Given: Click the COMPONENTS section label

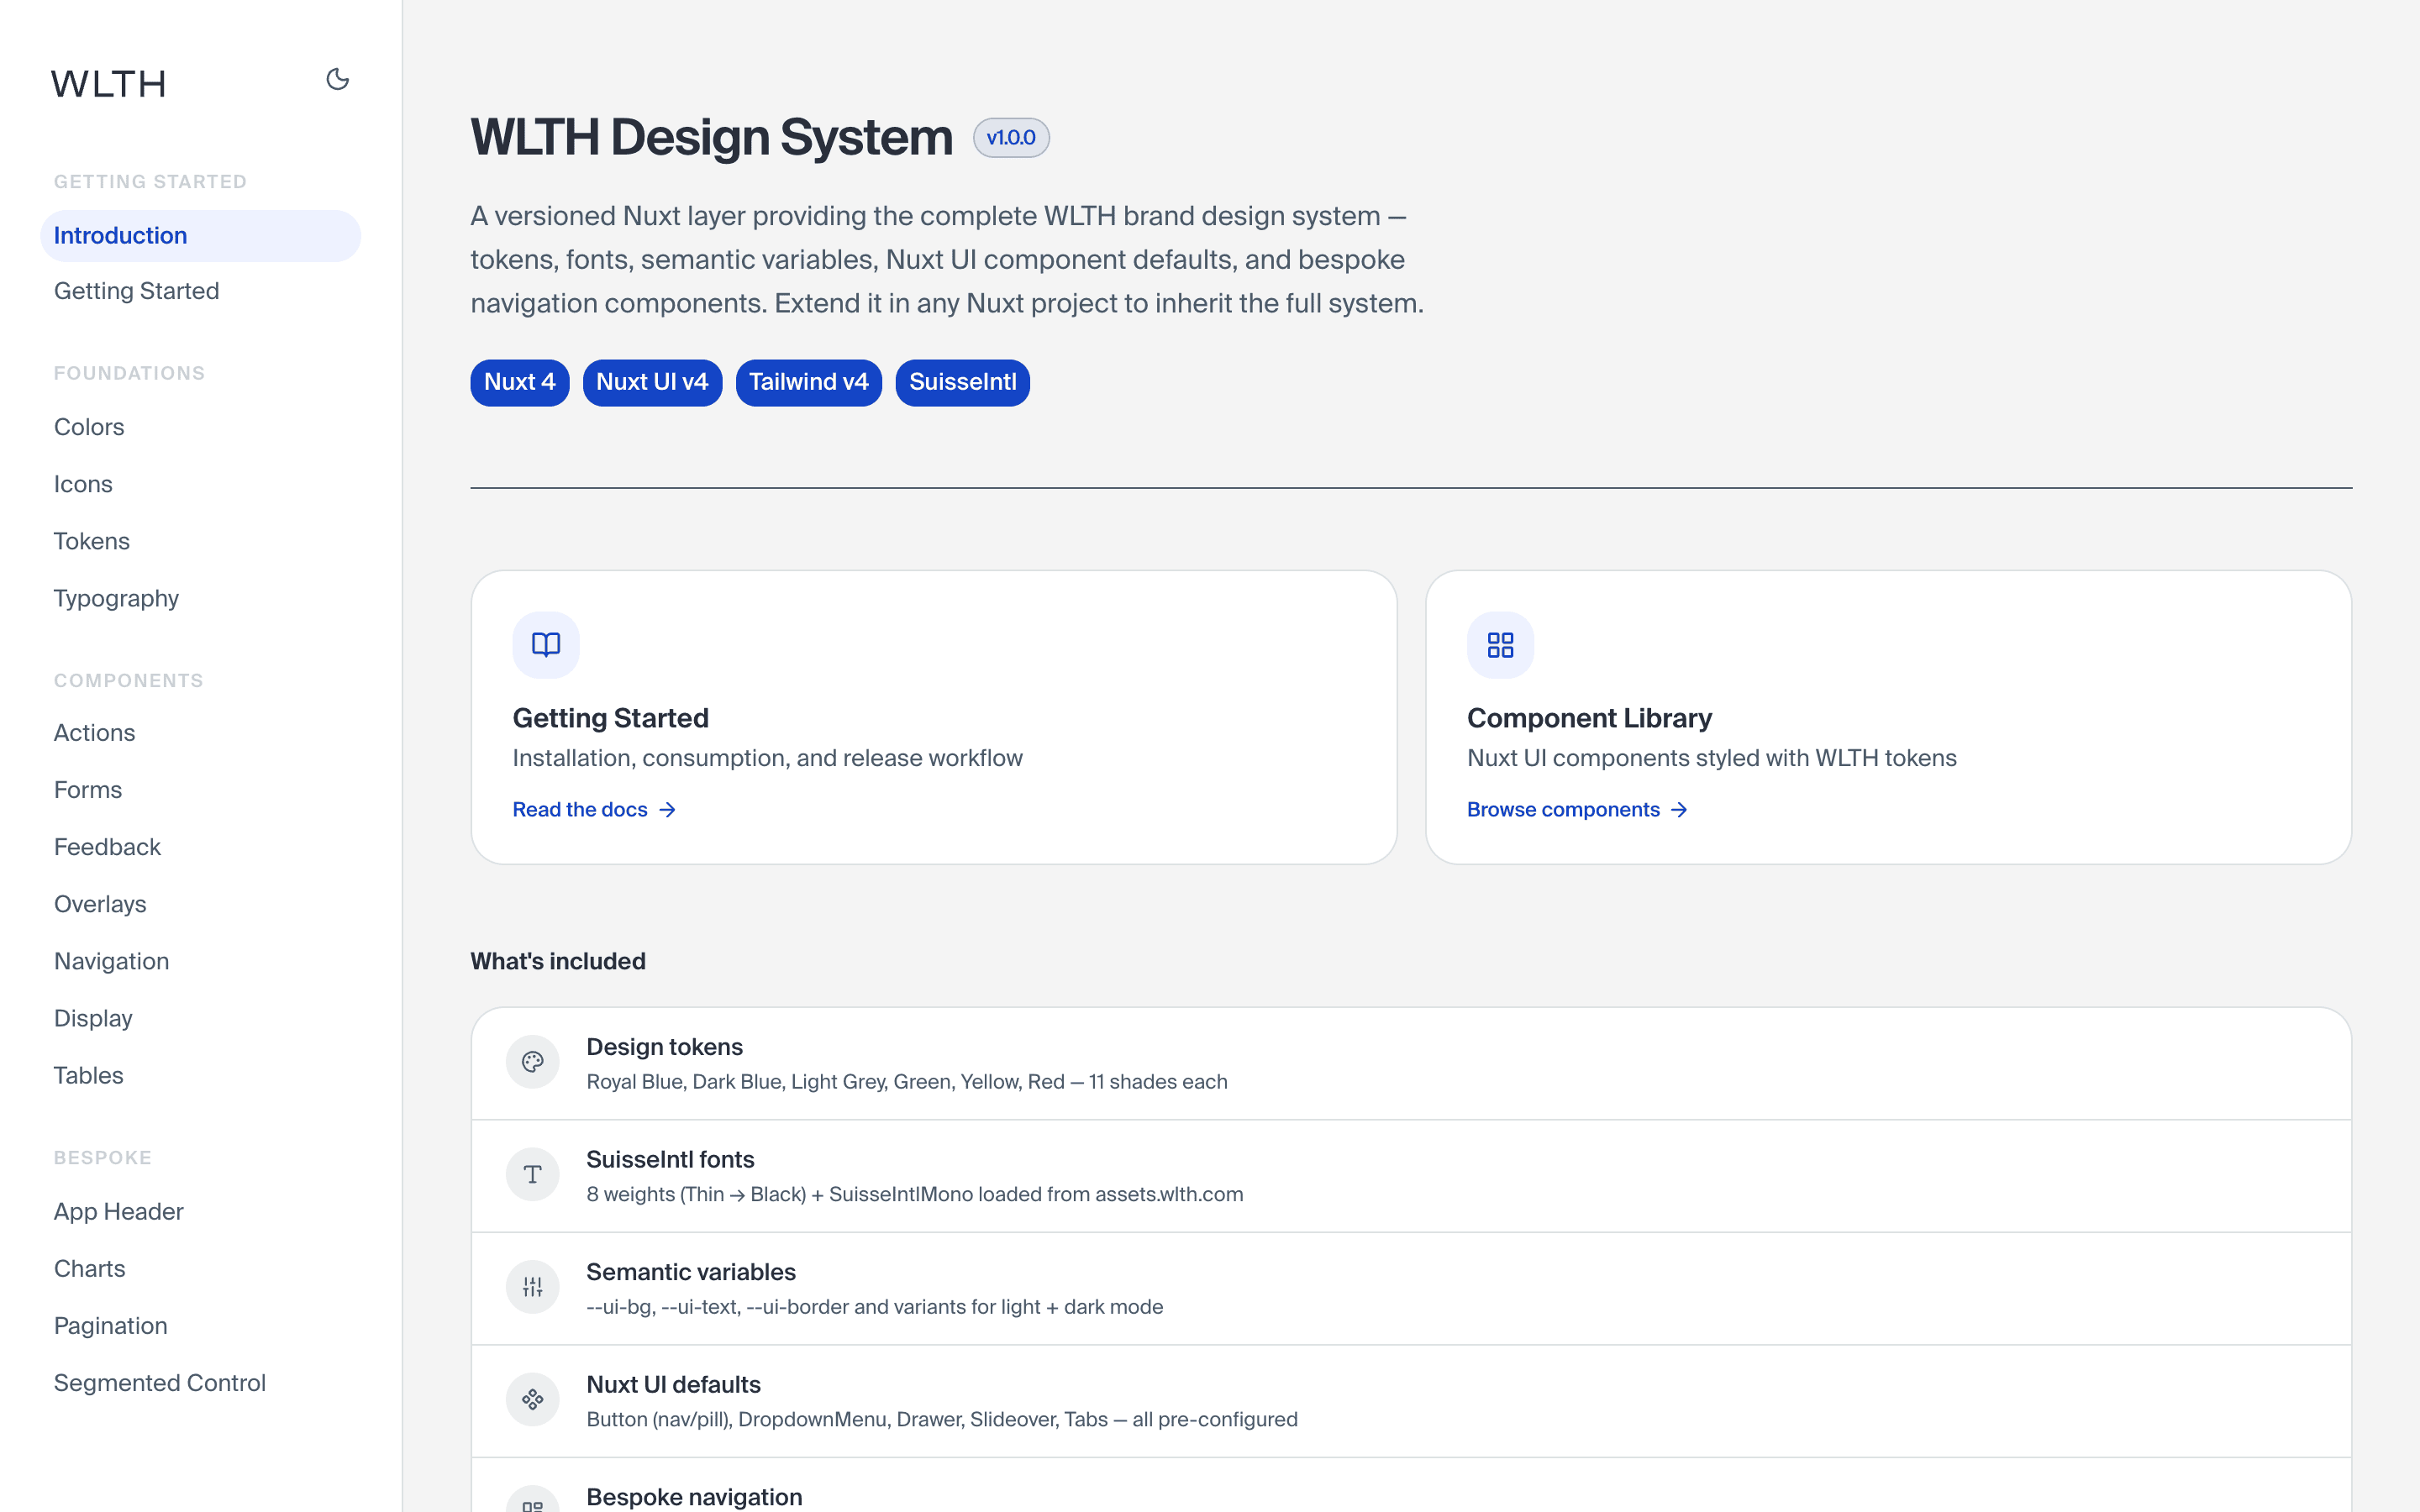Looking at the screenshot, I should (x=128, y=681).
